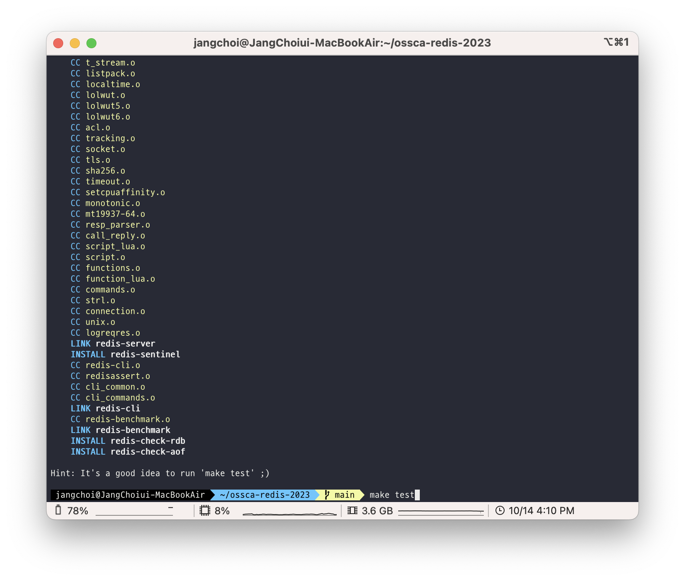The width and height of the screenshot is (685, 581).
Task: Click the line CC t_stream.o
Action: coord(103,62)
